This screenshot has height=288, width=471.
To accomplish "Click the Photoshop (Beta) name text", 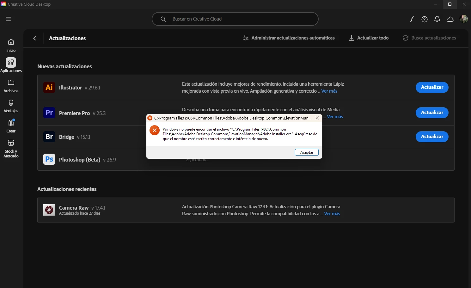I will click(x=80, y=160).
